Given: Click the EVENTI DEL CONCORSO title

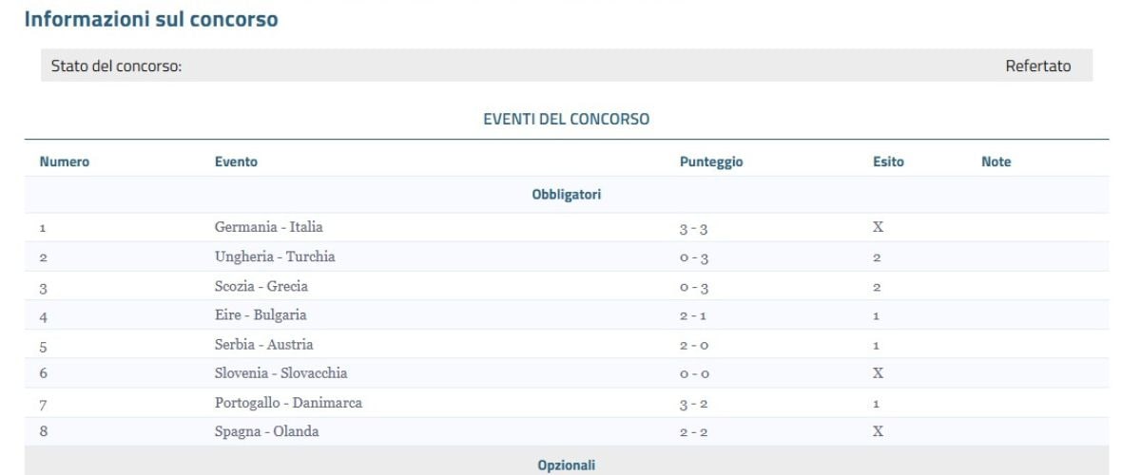Looking at the screenshot, I should (x=567, y=120).
